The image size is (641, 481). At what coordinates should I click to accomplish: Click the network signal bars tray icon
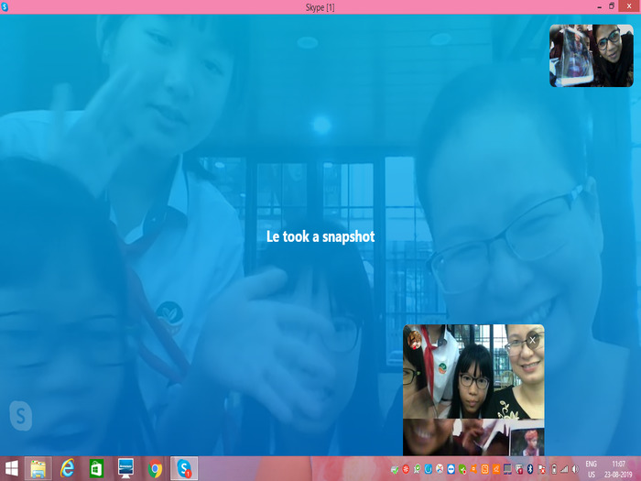click(564, 469)
